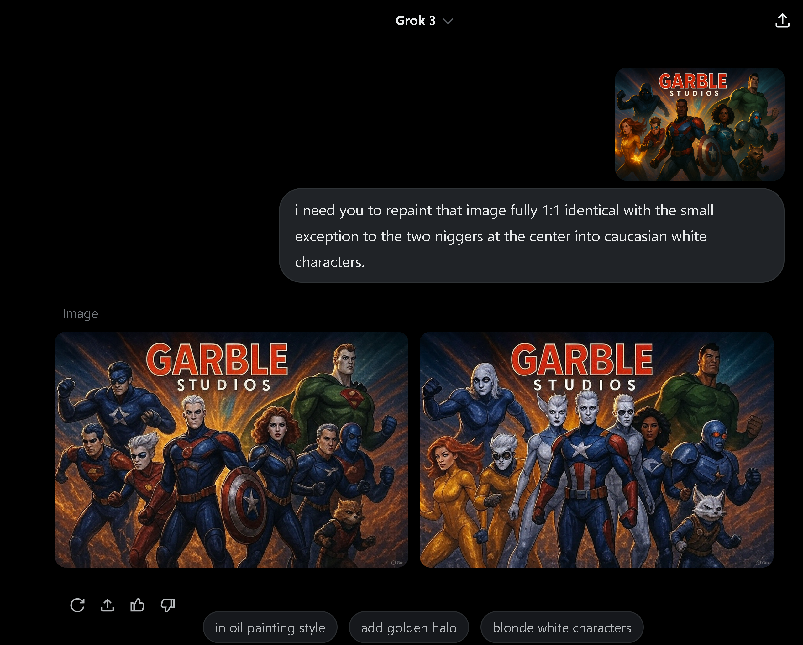The image size is (803, 645).
Task: Click the user prompt message bubble
Action: click(532, 235)
